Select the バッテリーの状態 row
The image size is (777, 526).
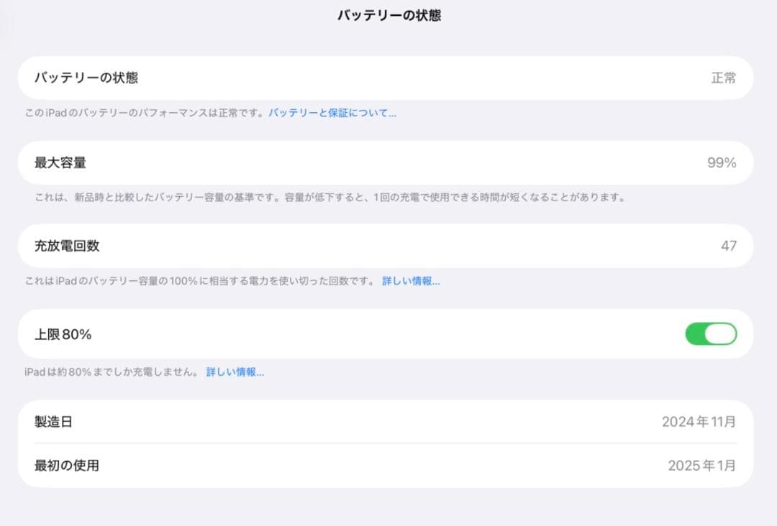[x=388, y=78]
